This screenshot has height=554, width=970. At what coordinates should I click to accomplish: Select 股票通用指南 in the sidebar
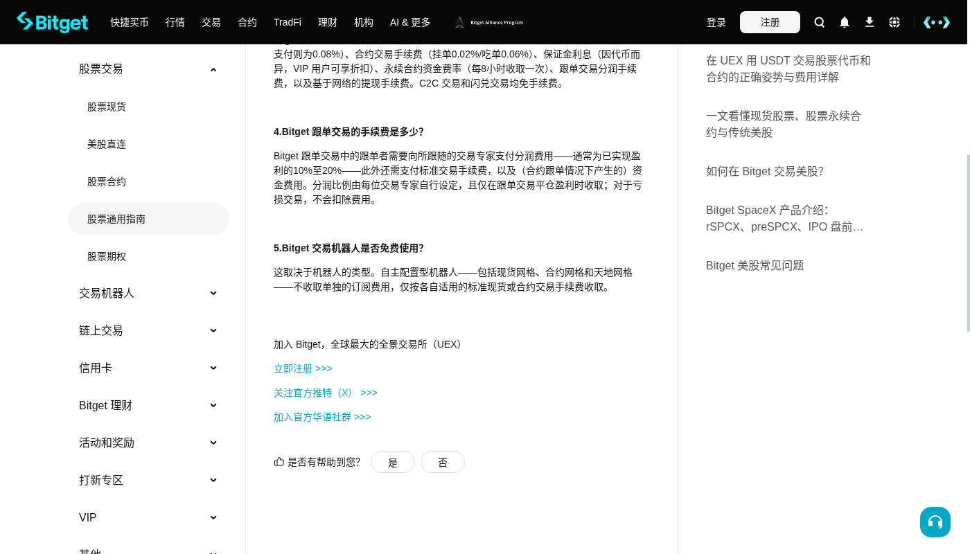click(148, 219)
